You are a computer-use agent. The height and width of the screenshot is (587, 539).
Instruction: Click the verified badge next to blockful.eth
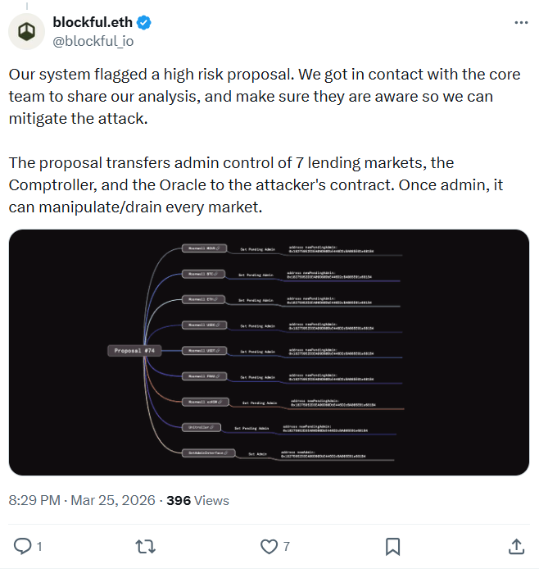pyautogui.click(x=142, y=22)
